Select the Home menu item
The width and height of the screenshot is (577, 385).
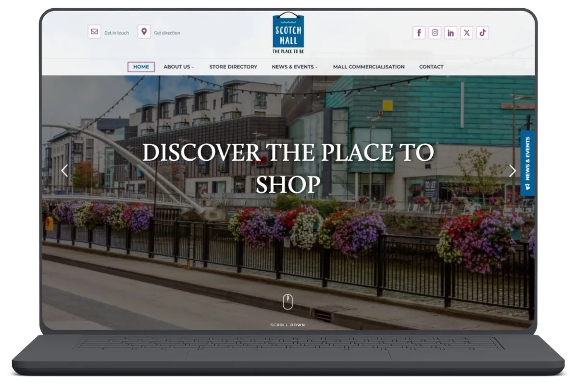(x=141, y=67)
